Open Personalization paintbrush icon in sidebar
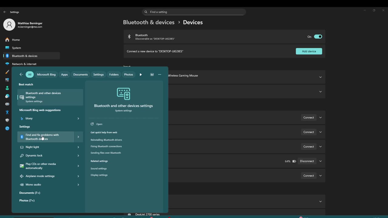The width and height of the screenshot is (388, 218). coord(7,72)
